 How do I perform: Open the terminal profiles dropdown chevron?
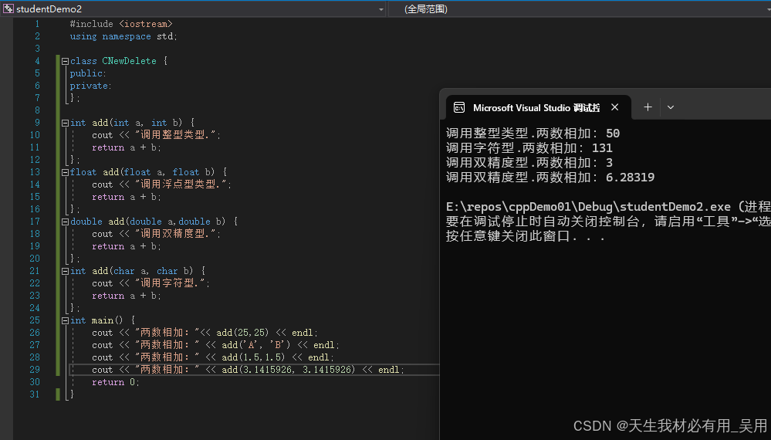tap(670, 107)
